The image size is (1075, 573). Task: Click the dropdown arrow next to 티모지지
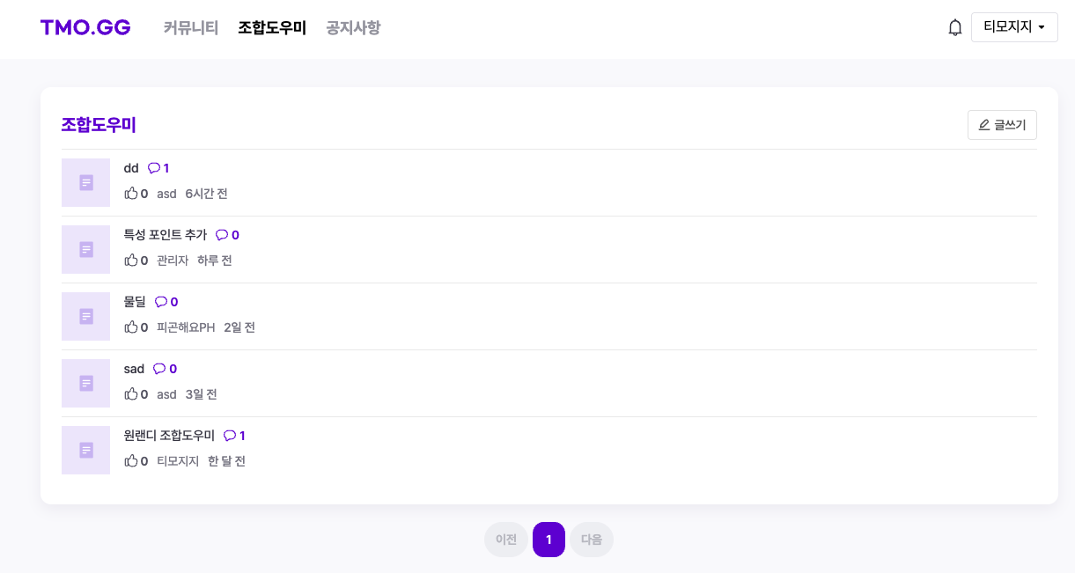[x=1042, y=27]
